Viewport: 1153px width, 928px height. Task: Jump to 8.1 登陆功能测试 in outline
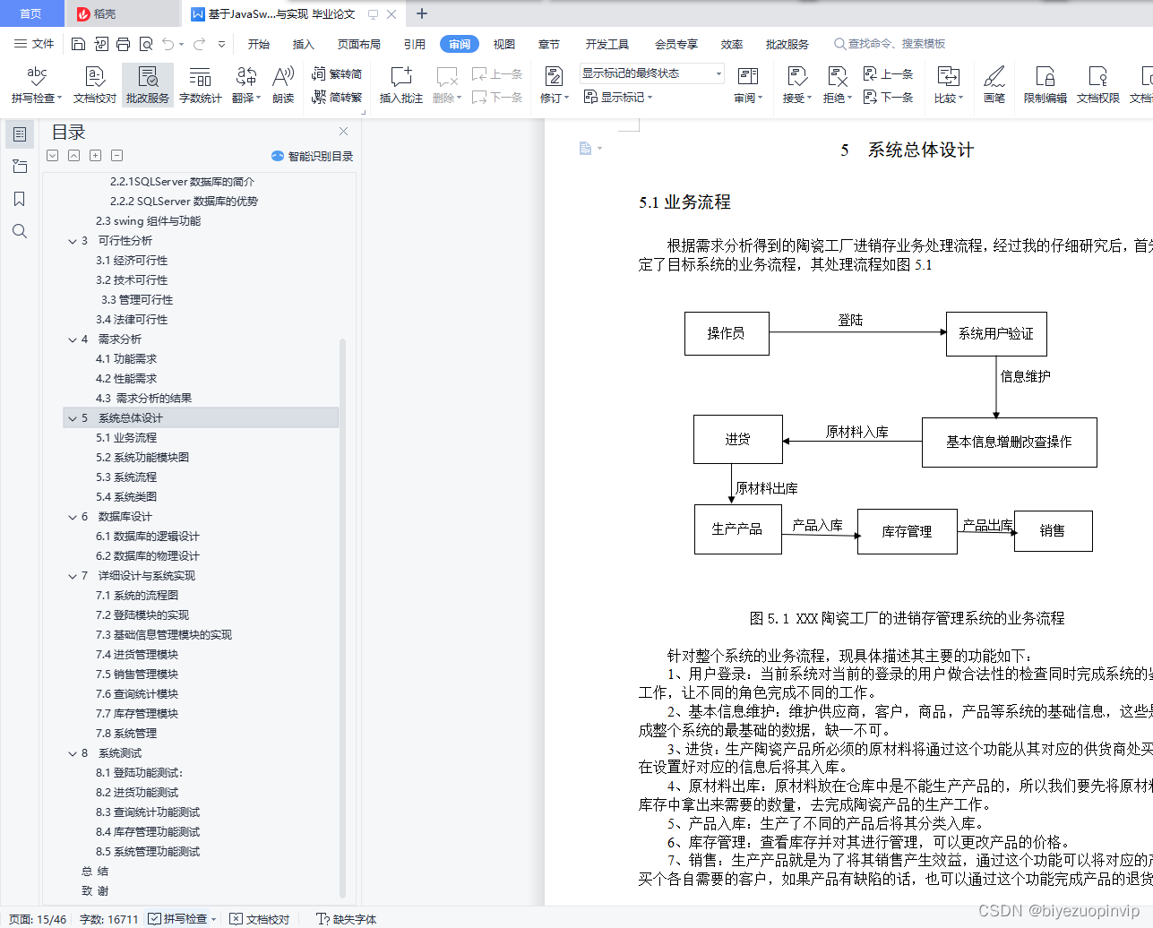tap(140, 773)
